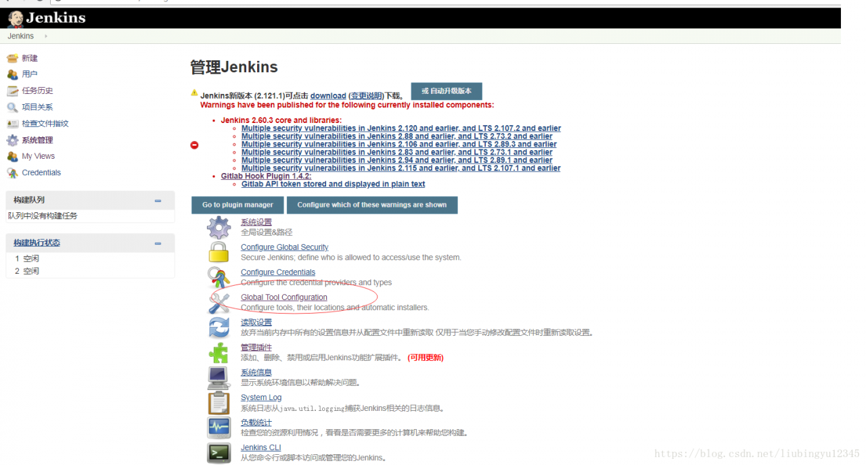Open the 变更说明 changelog link
The height and width of the screenshot is (465, 866).
pos(366,96)
